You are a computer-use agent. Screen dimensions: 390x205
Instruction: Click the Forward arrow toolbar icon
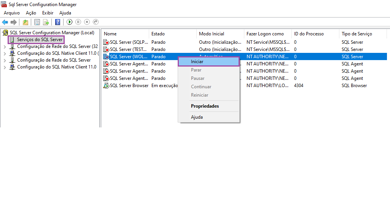[x=14, y=22]
